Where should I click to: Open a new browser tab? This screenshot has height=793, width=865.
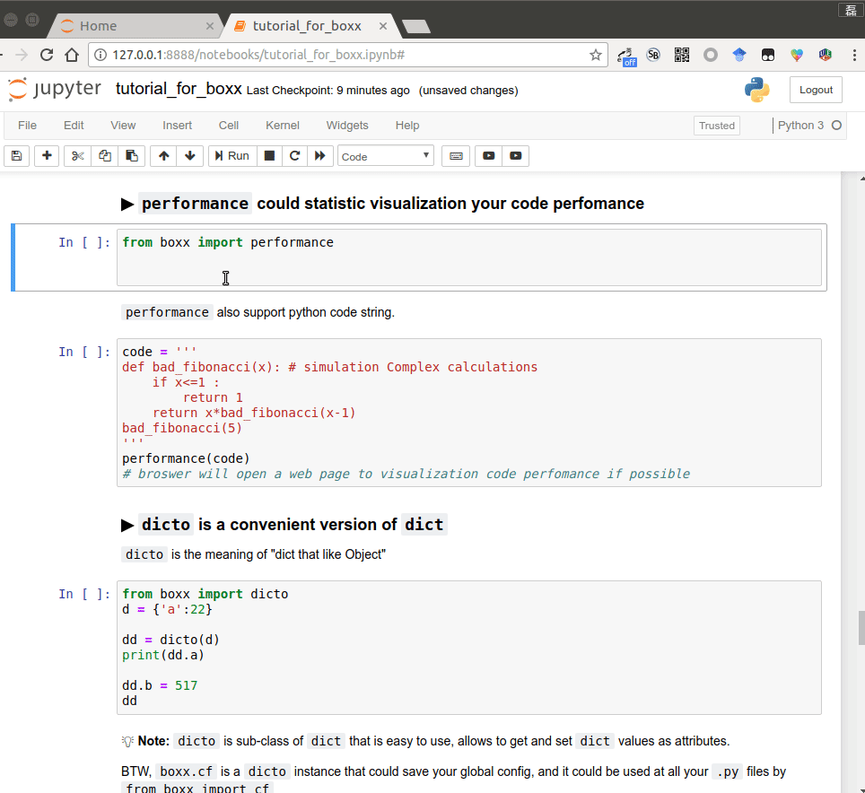[x=416, y=26]
